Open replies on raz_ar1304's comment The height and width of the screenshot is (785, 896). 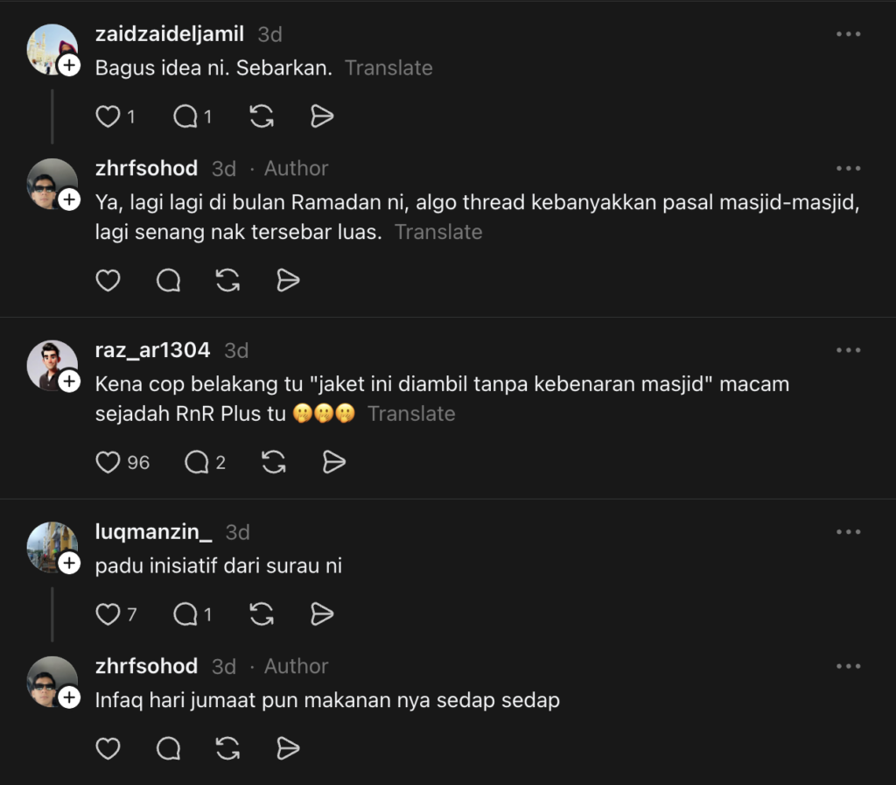pyautogui.click(x=198, y=462)
